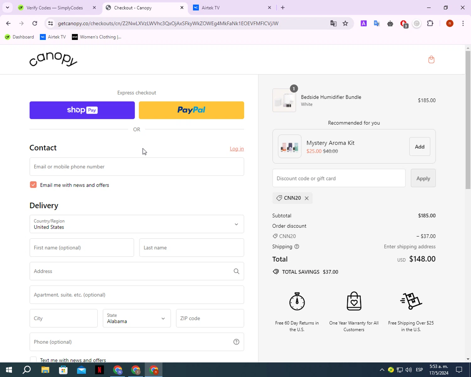
Task: Remove the CNN20 discount code
Action: 306,198
